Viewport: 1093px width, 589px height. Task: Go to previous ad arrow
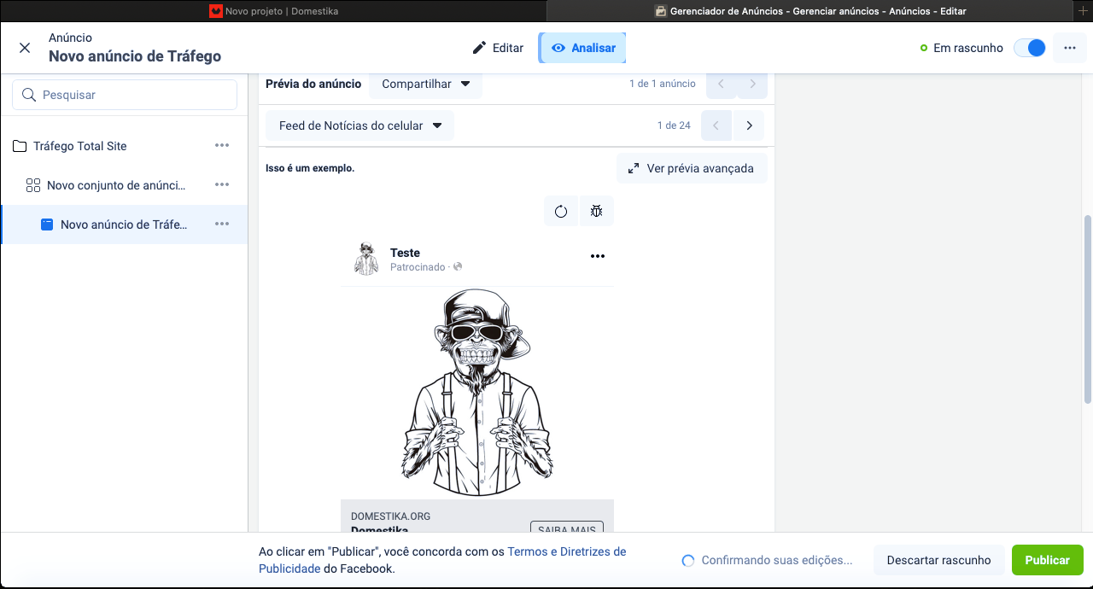[x=722, y=84]
